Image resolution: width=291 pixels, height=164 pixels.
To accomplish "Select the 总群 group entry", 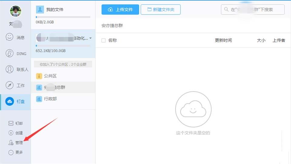I will (63, 87).
